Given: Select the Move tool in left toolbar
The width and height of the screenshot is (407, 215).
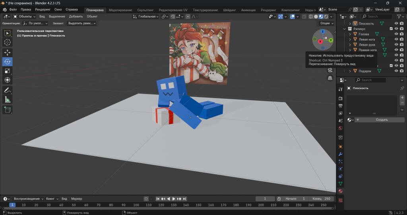Looking at the screenshot, I should tap(7, 53).
